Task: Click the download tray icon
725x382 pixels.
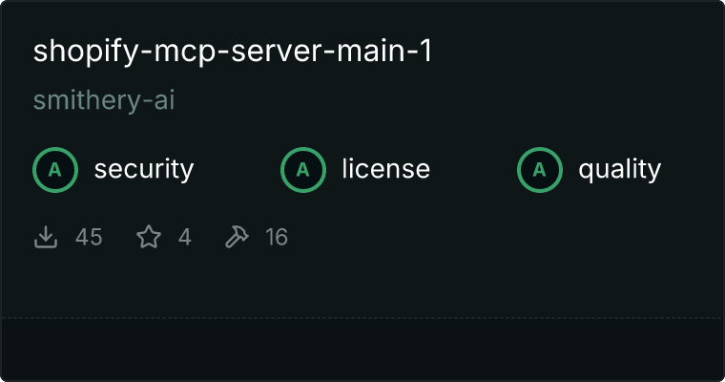Action: (x=46, y=237)
